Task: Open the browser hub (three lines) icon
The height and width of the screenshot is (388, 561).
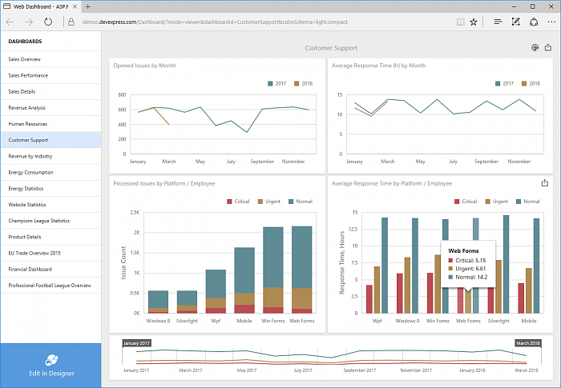Action: (x=498, y=22)
